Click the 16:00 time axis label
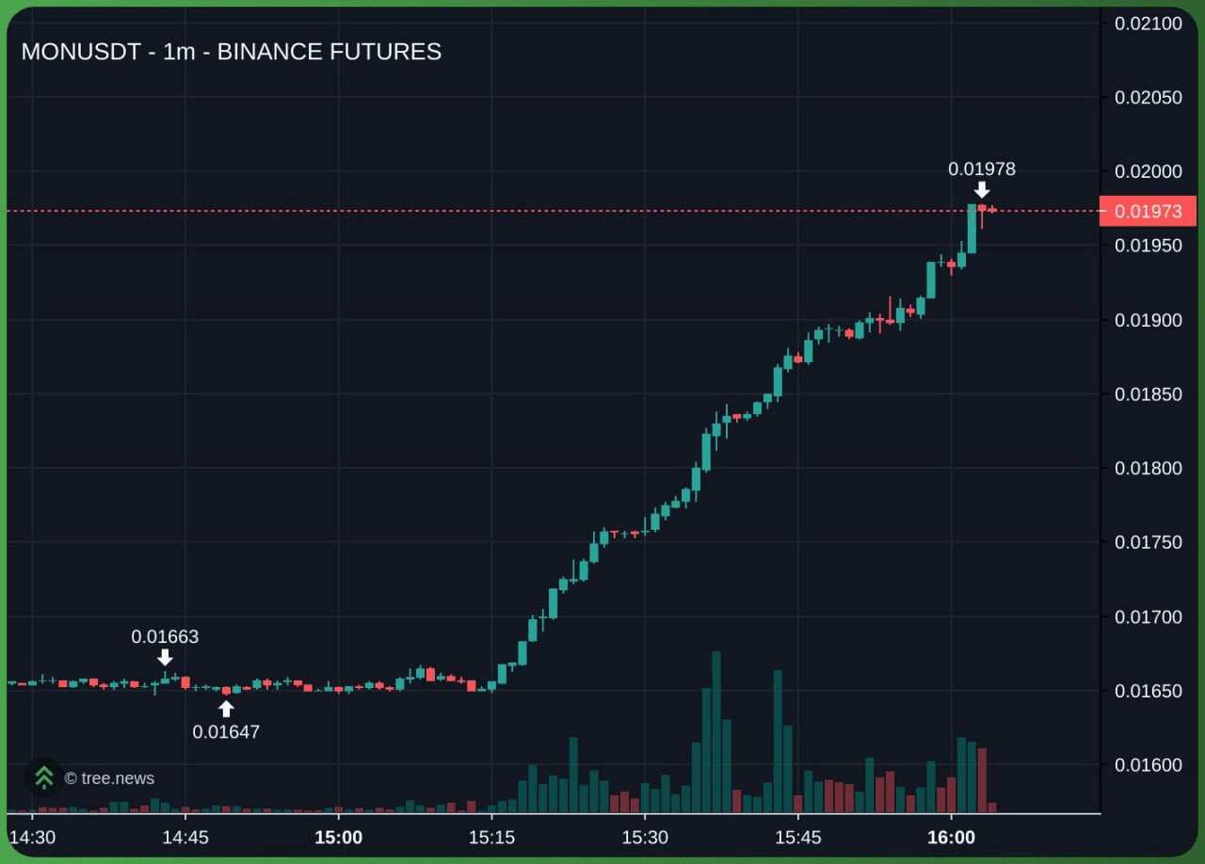 951,838
